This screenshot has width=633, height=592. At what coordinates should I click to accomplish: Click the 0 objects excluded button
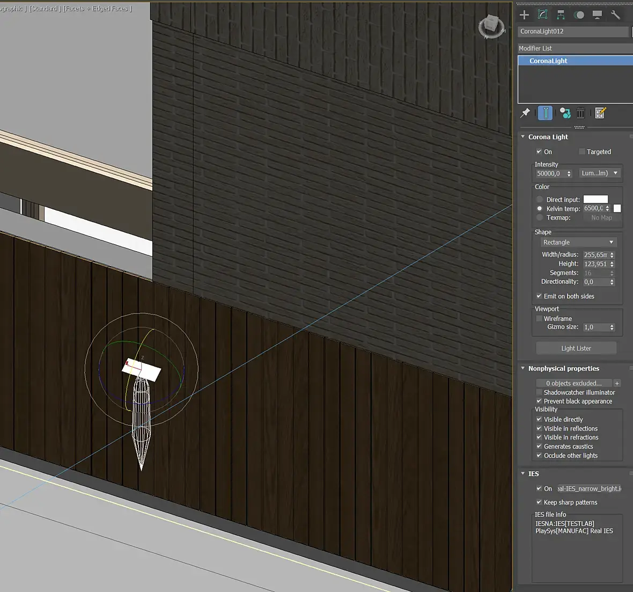click(573, 383)
